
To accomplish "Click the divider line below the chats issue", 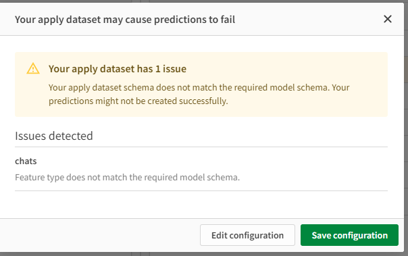I will (201, 190).
